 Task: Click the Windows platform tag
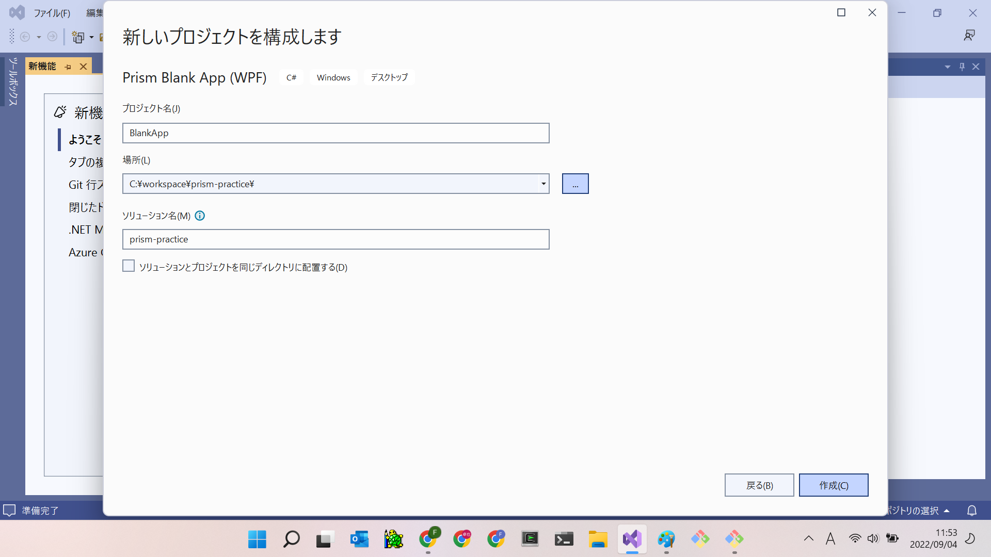333,77
